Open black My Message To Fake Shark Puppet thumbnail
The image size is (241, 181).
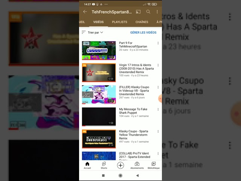[99, 117]
